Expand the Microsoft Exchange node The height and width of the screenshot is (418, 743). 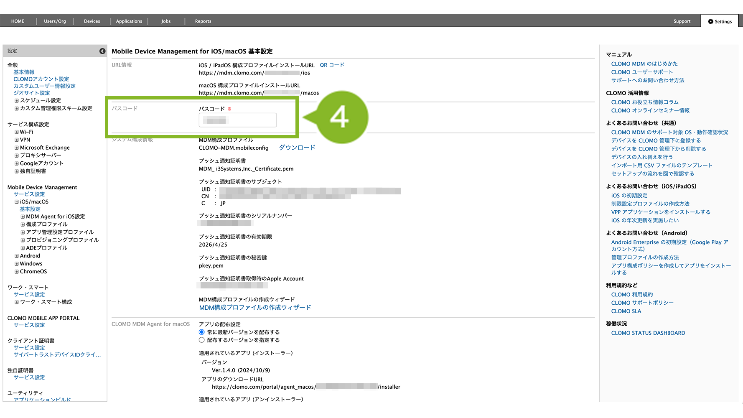tap(17, 148)
